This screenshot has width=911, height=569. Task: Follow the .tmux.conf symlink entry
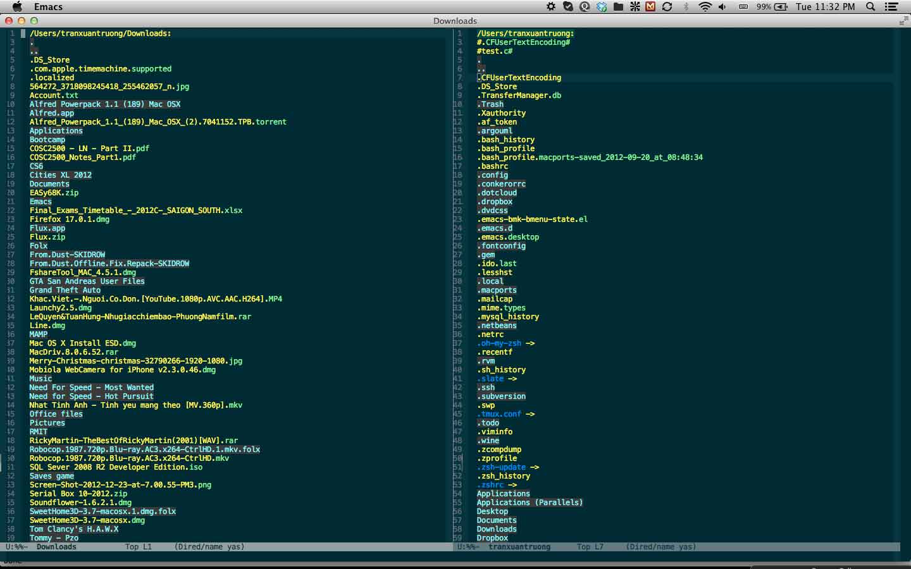pyautogui.click(x=499, y=414)
